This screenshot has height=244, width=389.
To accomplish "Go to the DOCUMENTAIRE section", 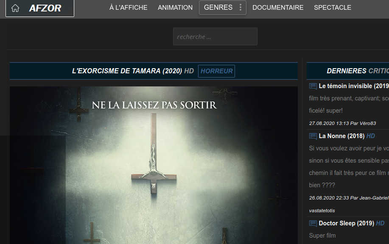I will (278, 8).
